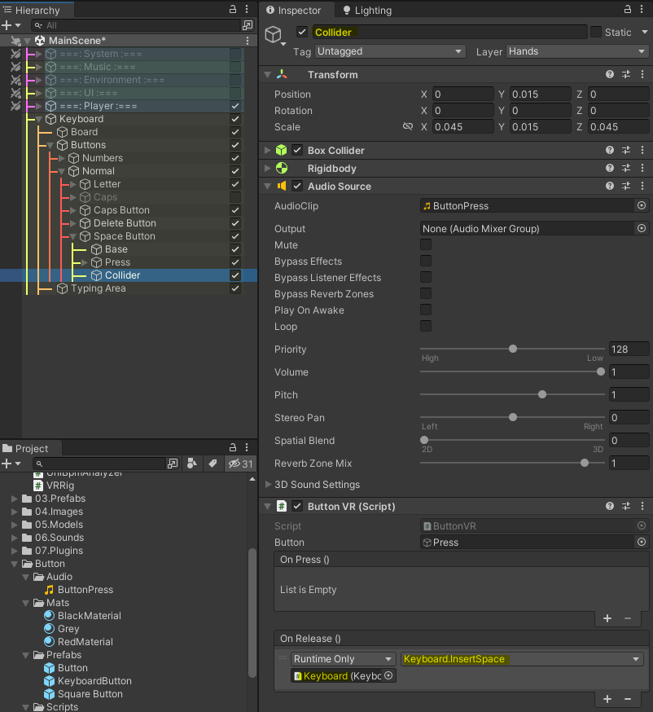Expand the Rigidbody component
This screenshot has width=653, height=712.
click(x=268, y=168)
